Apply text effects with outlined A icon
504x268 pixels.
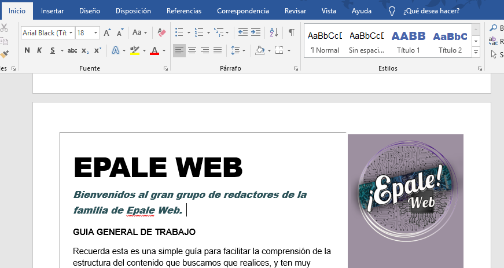pyautogui.click(x=115, y=50)
